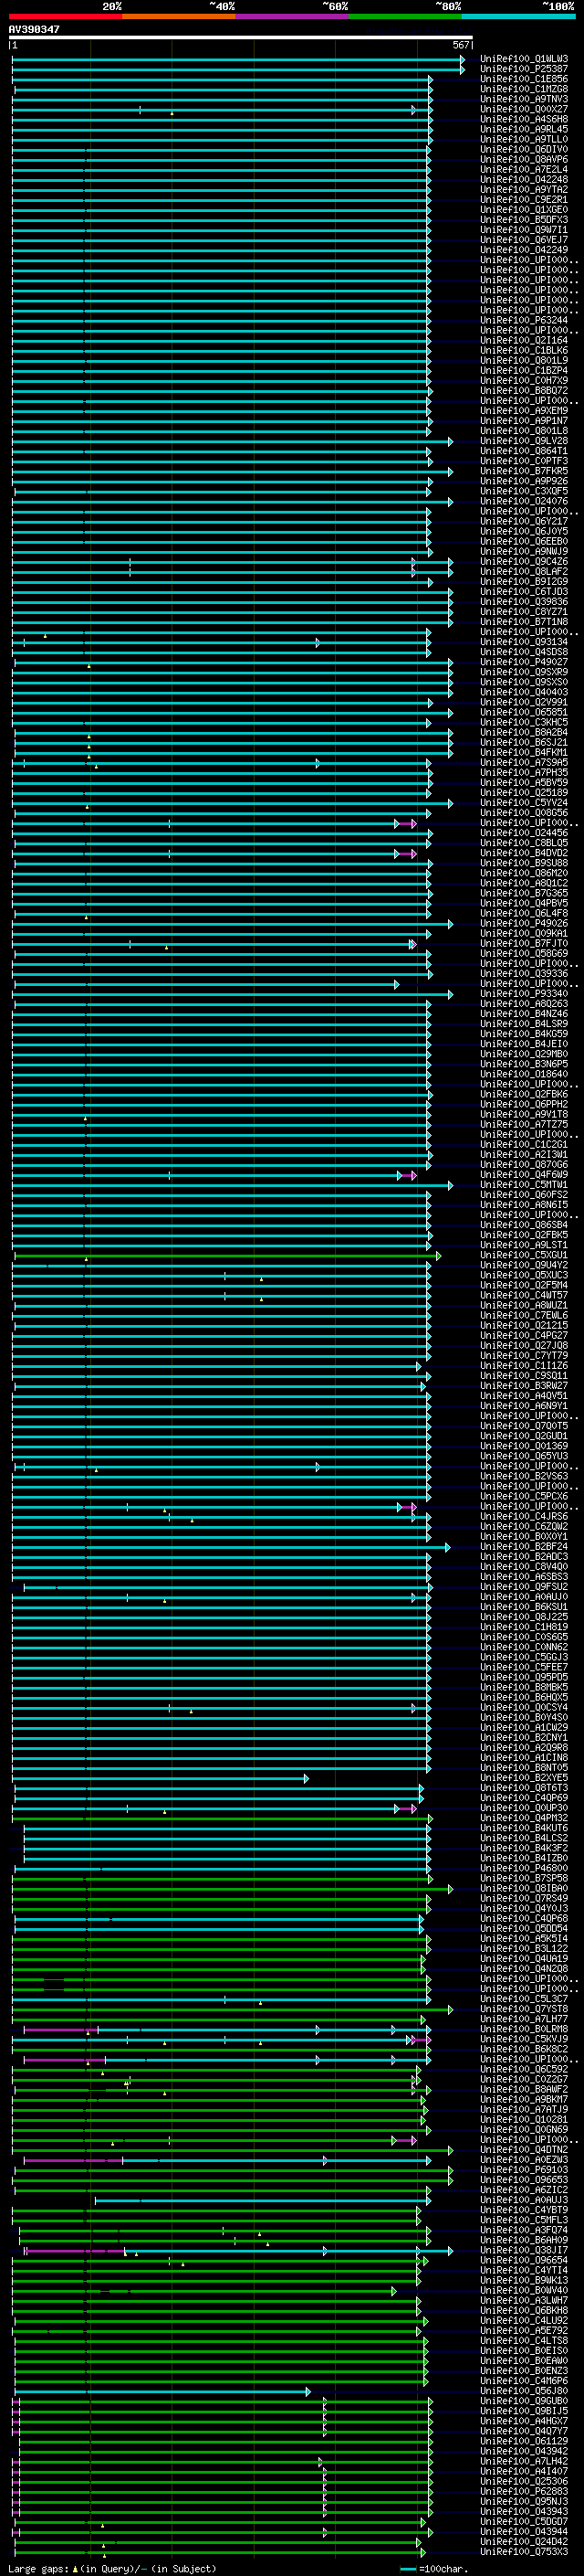
Task: Click hit UniRef100_O96653
Action: tap(523, 2179)
